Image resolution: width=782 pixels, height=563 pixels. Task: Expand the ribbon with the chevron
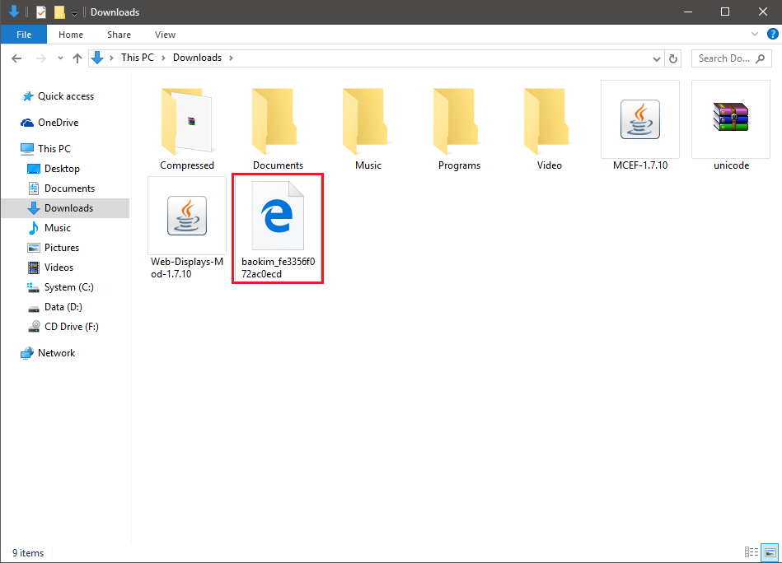(754, 34)
